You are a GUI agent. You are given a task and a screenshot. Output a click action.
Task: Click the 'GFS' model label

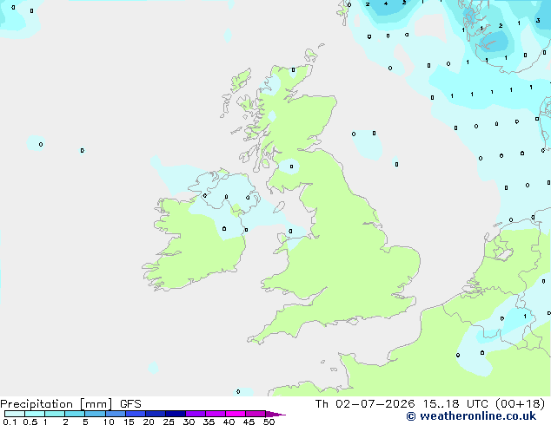pyautogui.click(x=130, y=404)
